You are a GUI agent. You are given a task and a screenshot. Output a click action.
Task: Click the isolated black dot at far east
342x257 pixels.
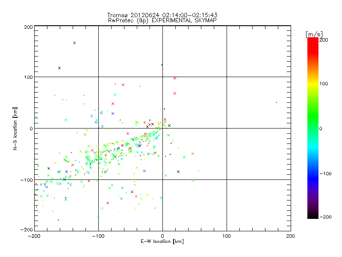pos(277,102)
